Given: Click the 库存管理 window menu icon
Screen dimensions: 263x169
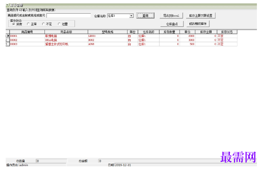Looking at the screenshot, I should click(x=8, y=5).
